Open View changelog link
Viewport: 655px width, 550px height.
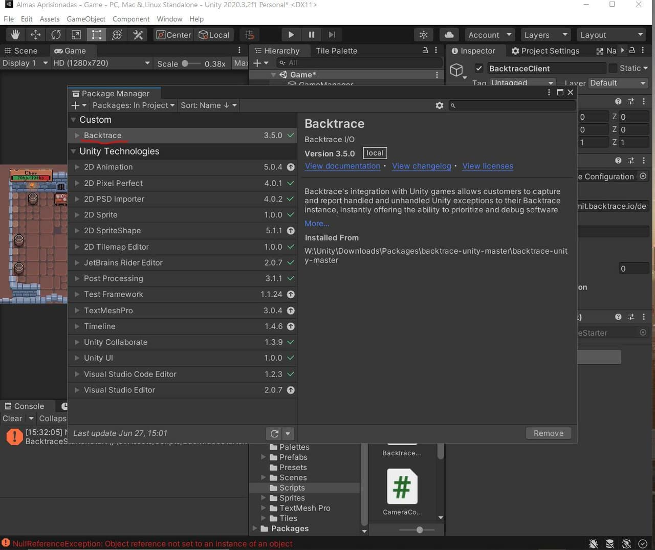tap(422, 166)
